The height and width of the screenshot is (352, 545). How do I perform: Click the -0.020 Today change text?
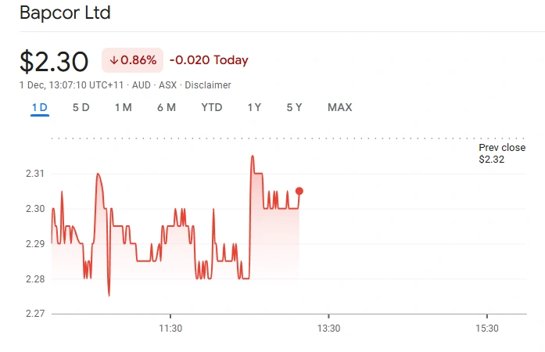pyautogui.click(x=208, y=60)
